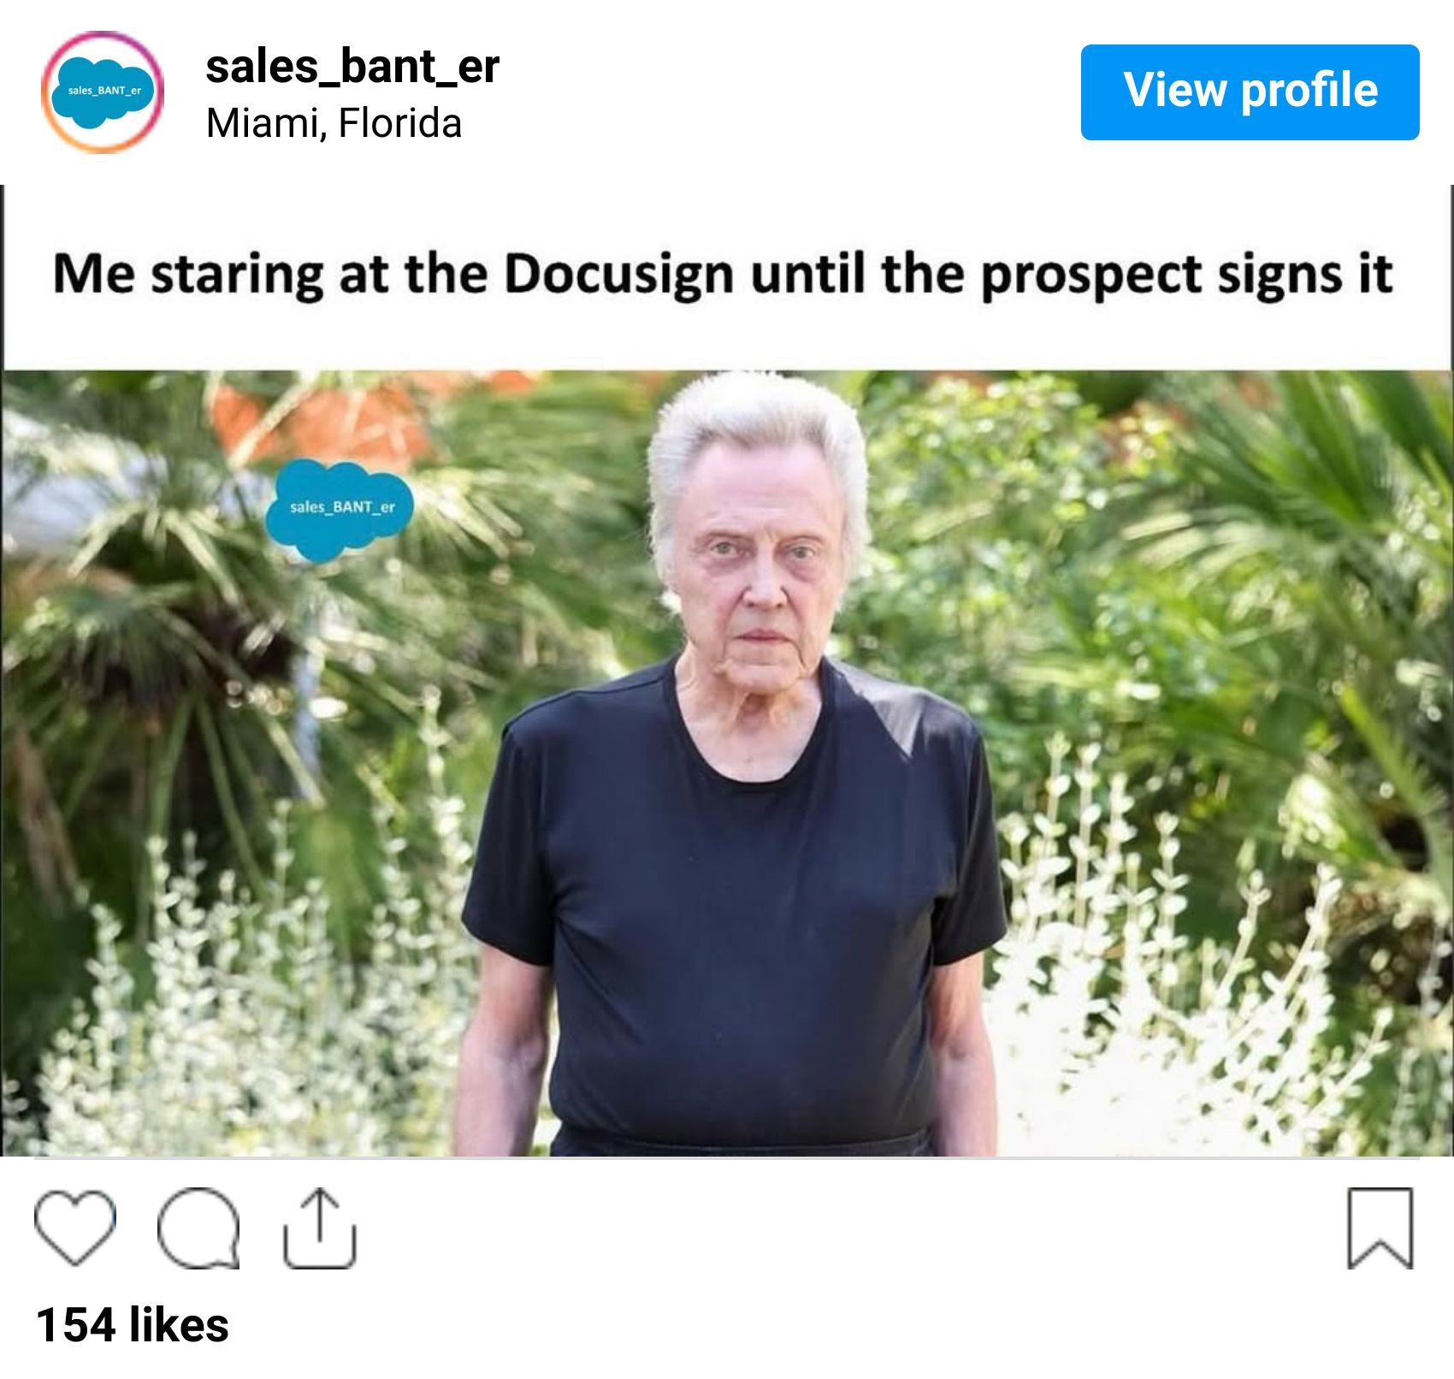The image size is (1454, 1379).
Task: Save the post with the bookmark icon
Action: 1380,1228
